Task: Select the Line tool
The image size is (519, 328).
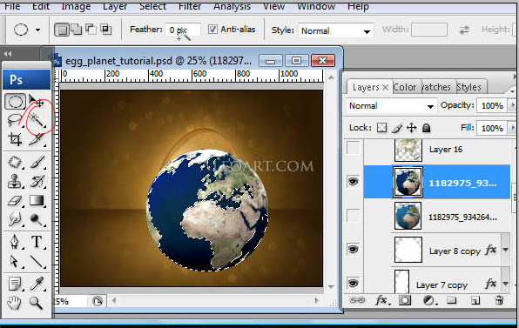Action: tap(37, 261)
